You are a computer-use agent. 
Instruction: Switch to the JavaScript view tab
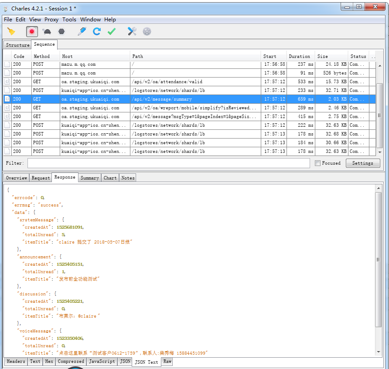pos(102,361)
